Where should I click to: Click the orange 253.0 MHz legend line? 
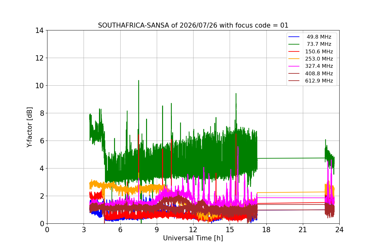pos(294,59)
